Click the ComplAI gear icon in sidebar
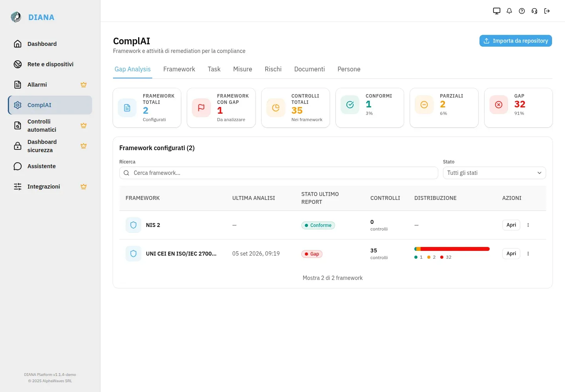 pos(18,105)
